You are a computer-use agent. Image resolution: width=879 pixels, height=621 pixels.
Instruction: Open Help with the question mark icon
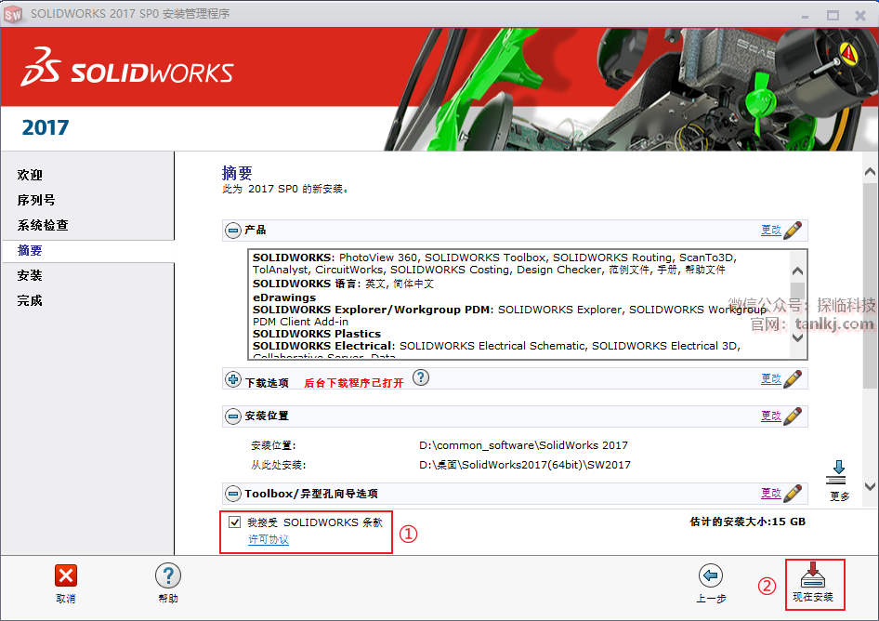point(167,576)
